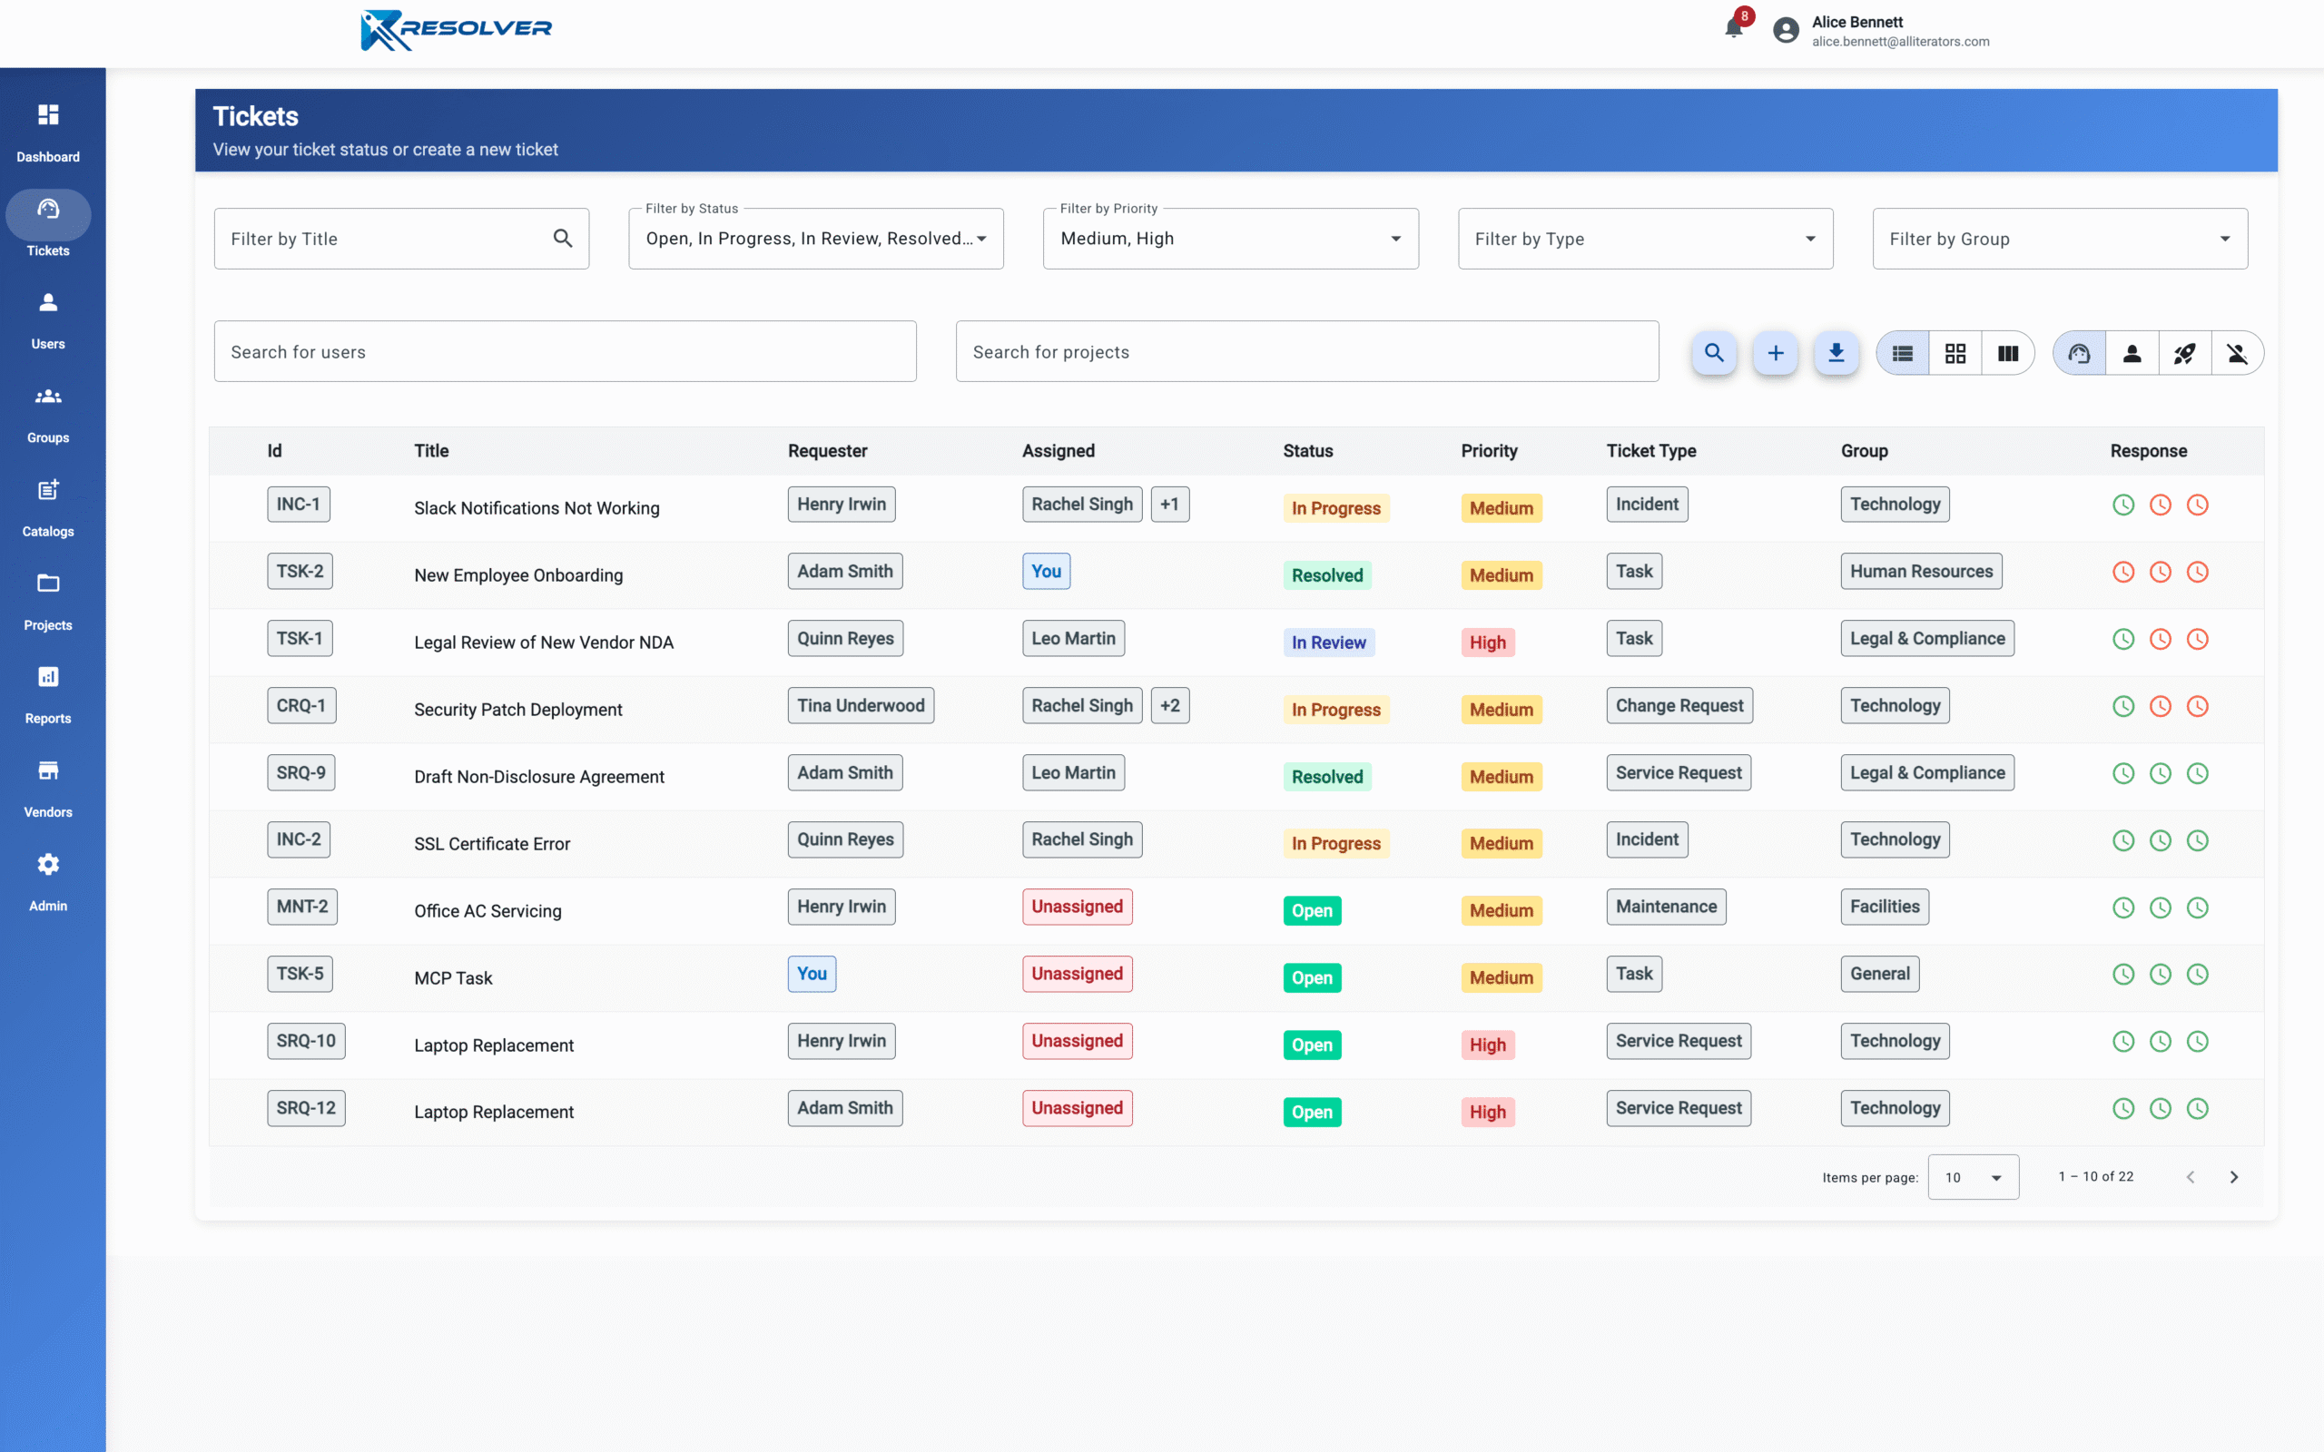
Task: Open the notifications bell icon
Action: pos(1733,28)
